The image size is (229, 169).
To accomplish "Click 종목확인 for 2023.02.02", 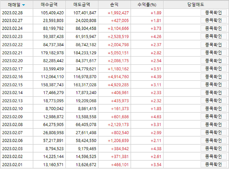I will 214,156.
